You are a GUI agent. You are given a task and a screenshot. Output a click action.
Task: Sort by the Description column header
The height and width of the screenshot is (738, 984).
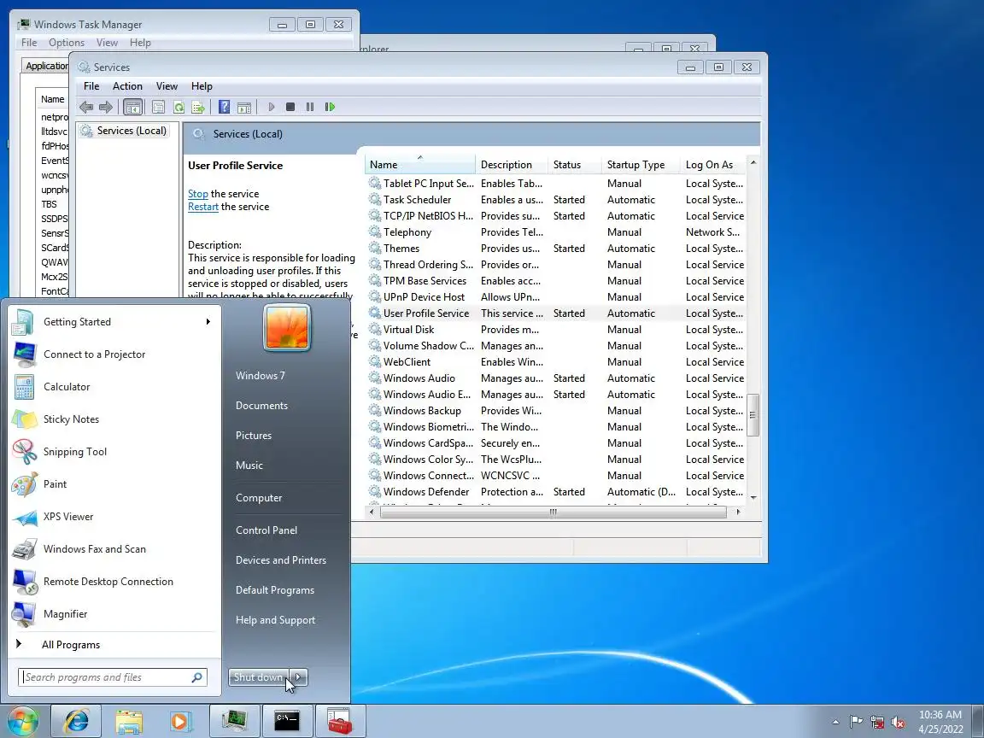tap(512, 164)
